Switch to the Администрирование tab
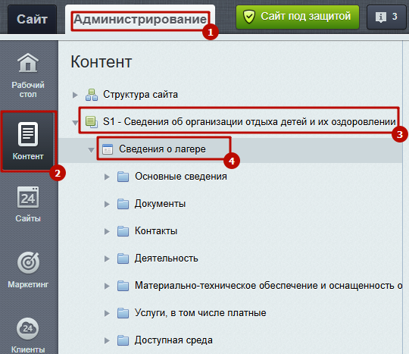 click(140, 19)
